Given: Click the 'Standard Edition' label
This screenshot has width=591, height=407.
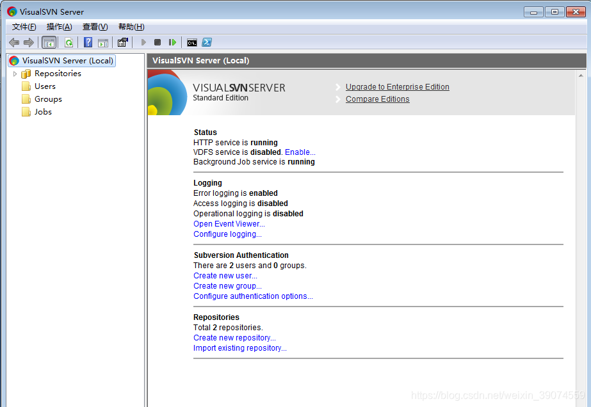Looking at the screenshot, I should pos(220,98).
